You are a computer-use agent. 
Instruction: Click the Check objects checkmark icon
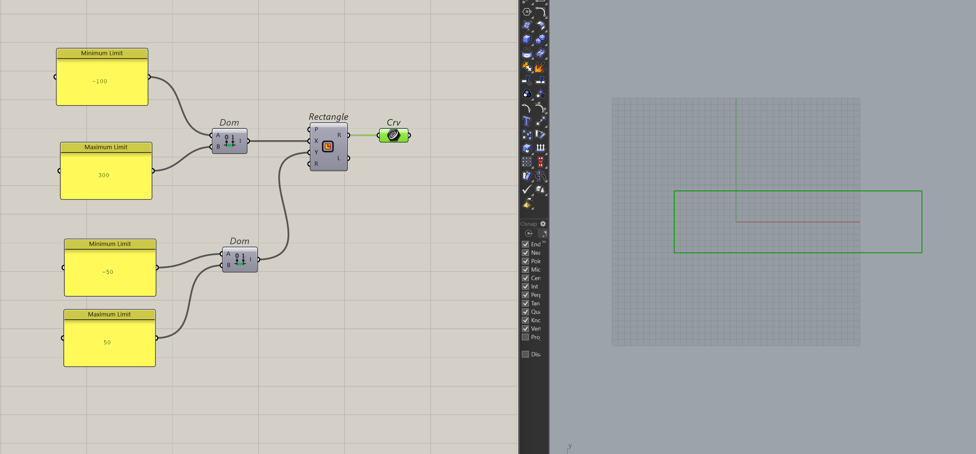click(x=526, y=189)
